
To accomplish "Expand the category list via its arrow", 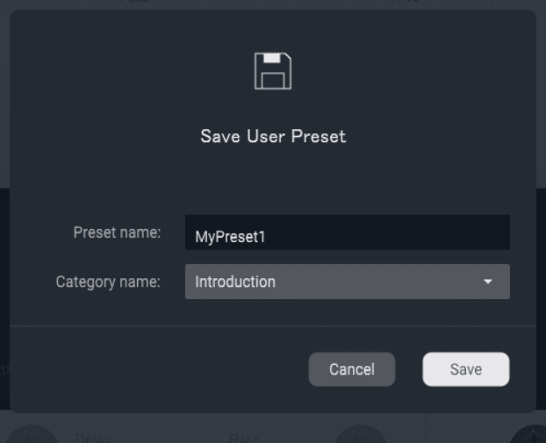I will pyautogui.click(x=488, y=282).
